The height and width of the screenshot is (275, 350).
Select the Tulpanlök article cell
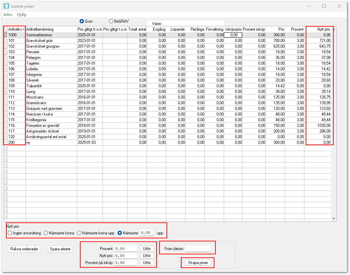coord(51,86)
